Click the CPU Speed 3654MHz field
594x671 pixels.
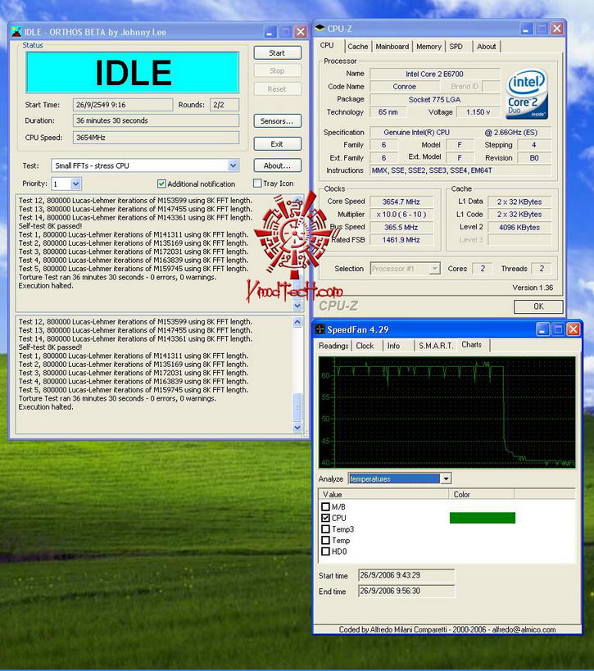pyautogui.click(x=156, y=138)
